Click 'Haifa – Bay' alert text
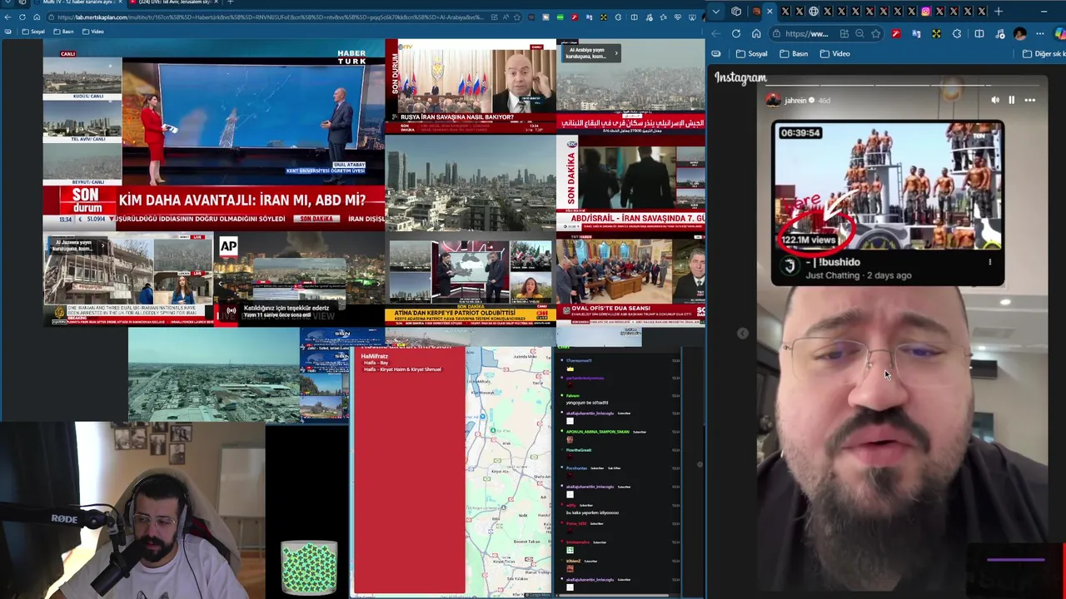1066x599 pixels. [x=376, y=363]
